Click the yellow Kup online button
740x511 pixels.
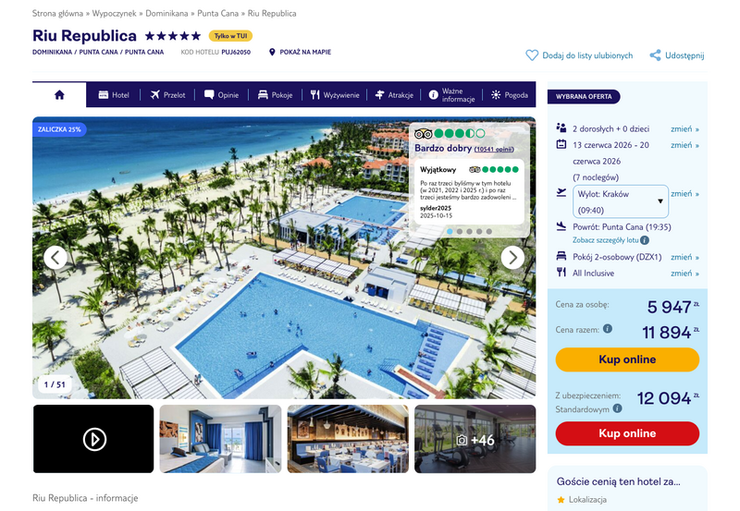point(627,359)
